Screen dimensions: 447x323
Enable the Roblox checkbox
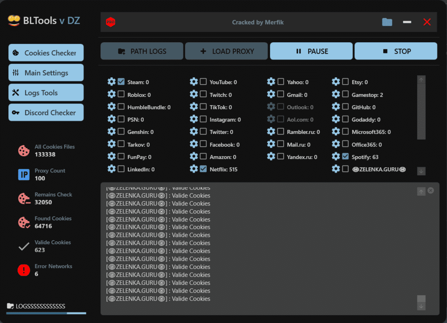pyautogui.click(x=121, y=94)
